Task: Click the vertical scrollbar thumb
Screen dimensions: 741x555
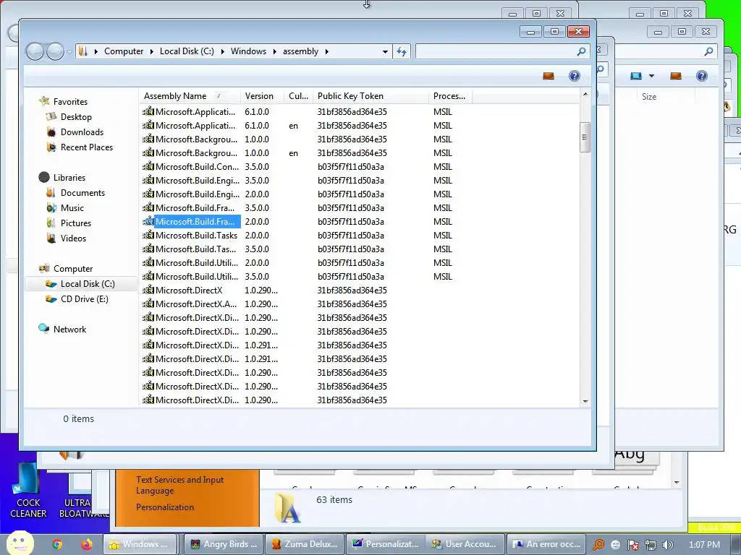Action: click(x=585, y=137)
